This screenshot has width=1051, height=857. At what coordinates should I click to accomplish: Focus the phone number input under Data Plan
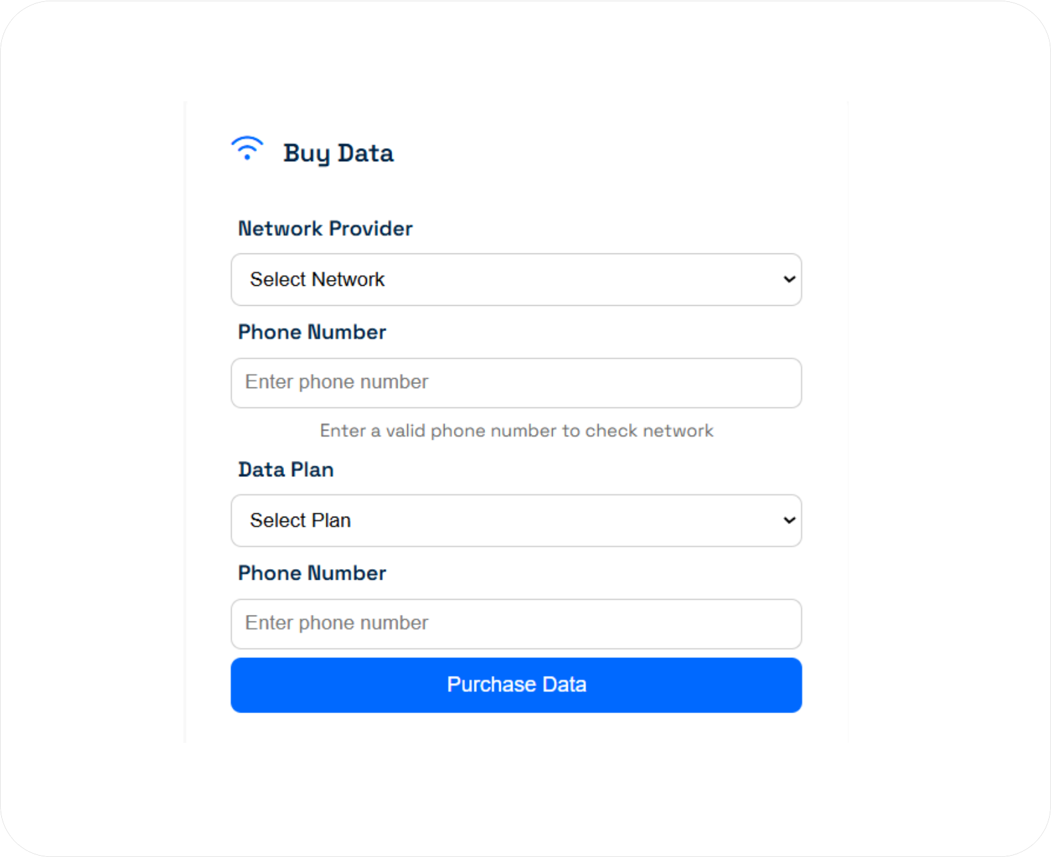pyautogui.click(x=516, y=624)
